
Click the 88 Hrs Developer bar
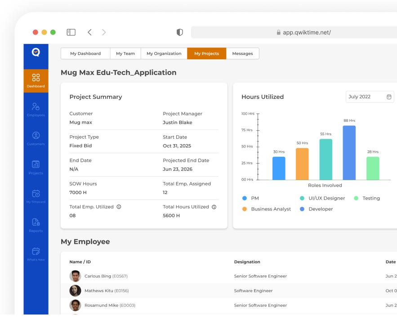pyautogui.click(x=349, y=153)
